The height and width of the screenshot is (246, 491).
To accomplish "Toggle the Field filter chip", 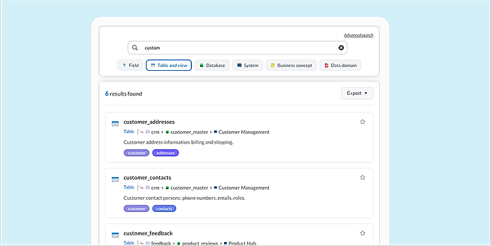I will tap(130, 66).
